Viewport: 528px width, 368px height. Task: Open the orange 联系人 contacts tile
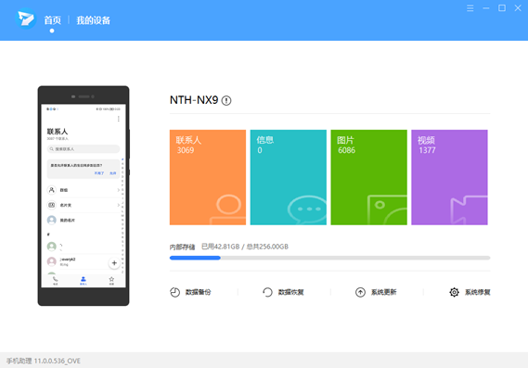[208, 177]
